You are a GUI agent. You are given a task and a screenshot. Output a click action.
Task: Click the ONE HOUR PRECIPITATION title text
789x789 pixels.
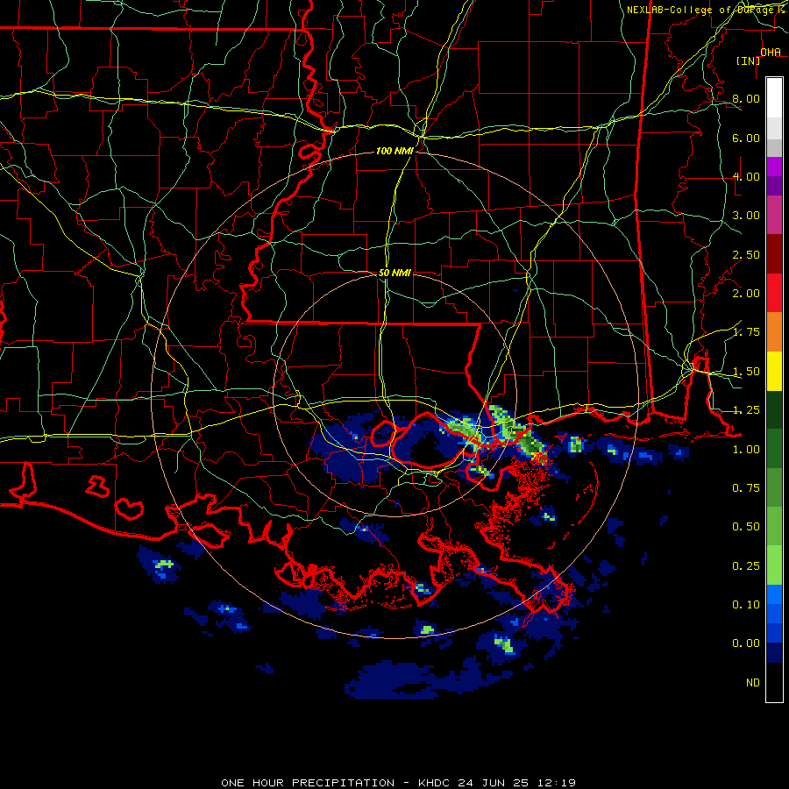399,783
